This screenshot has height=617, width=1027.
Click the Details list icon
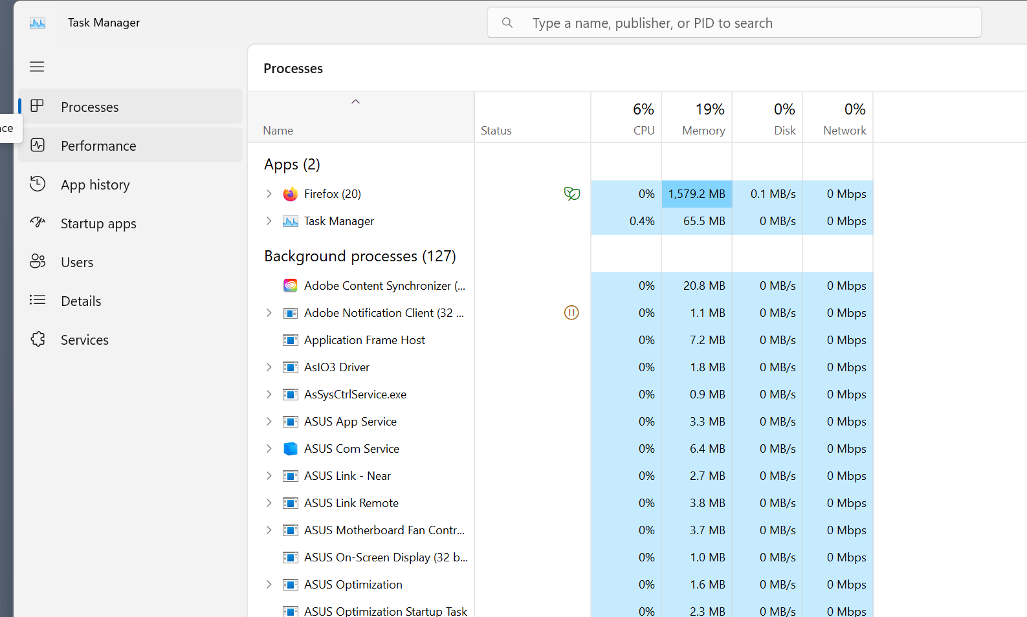point(38,300)
